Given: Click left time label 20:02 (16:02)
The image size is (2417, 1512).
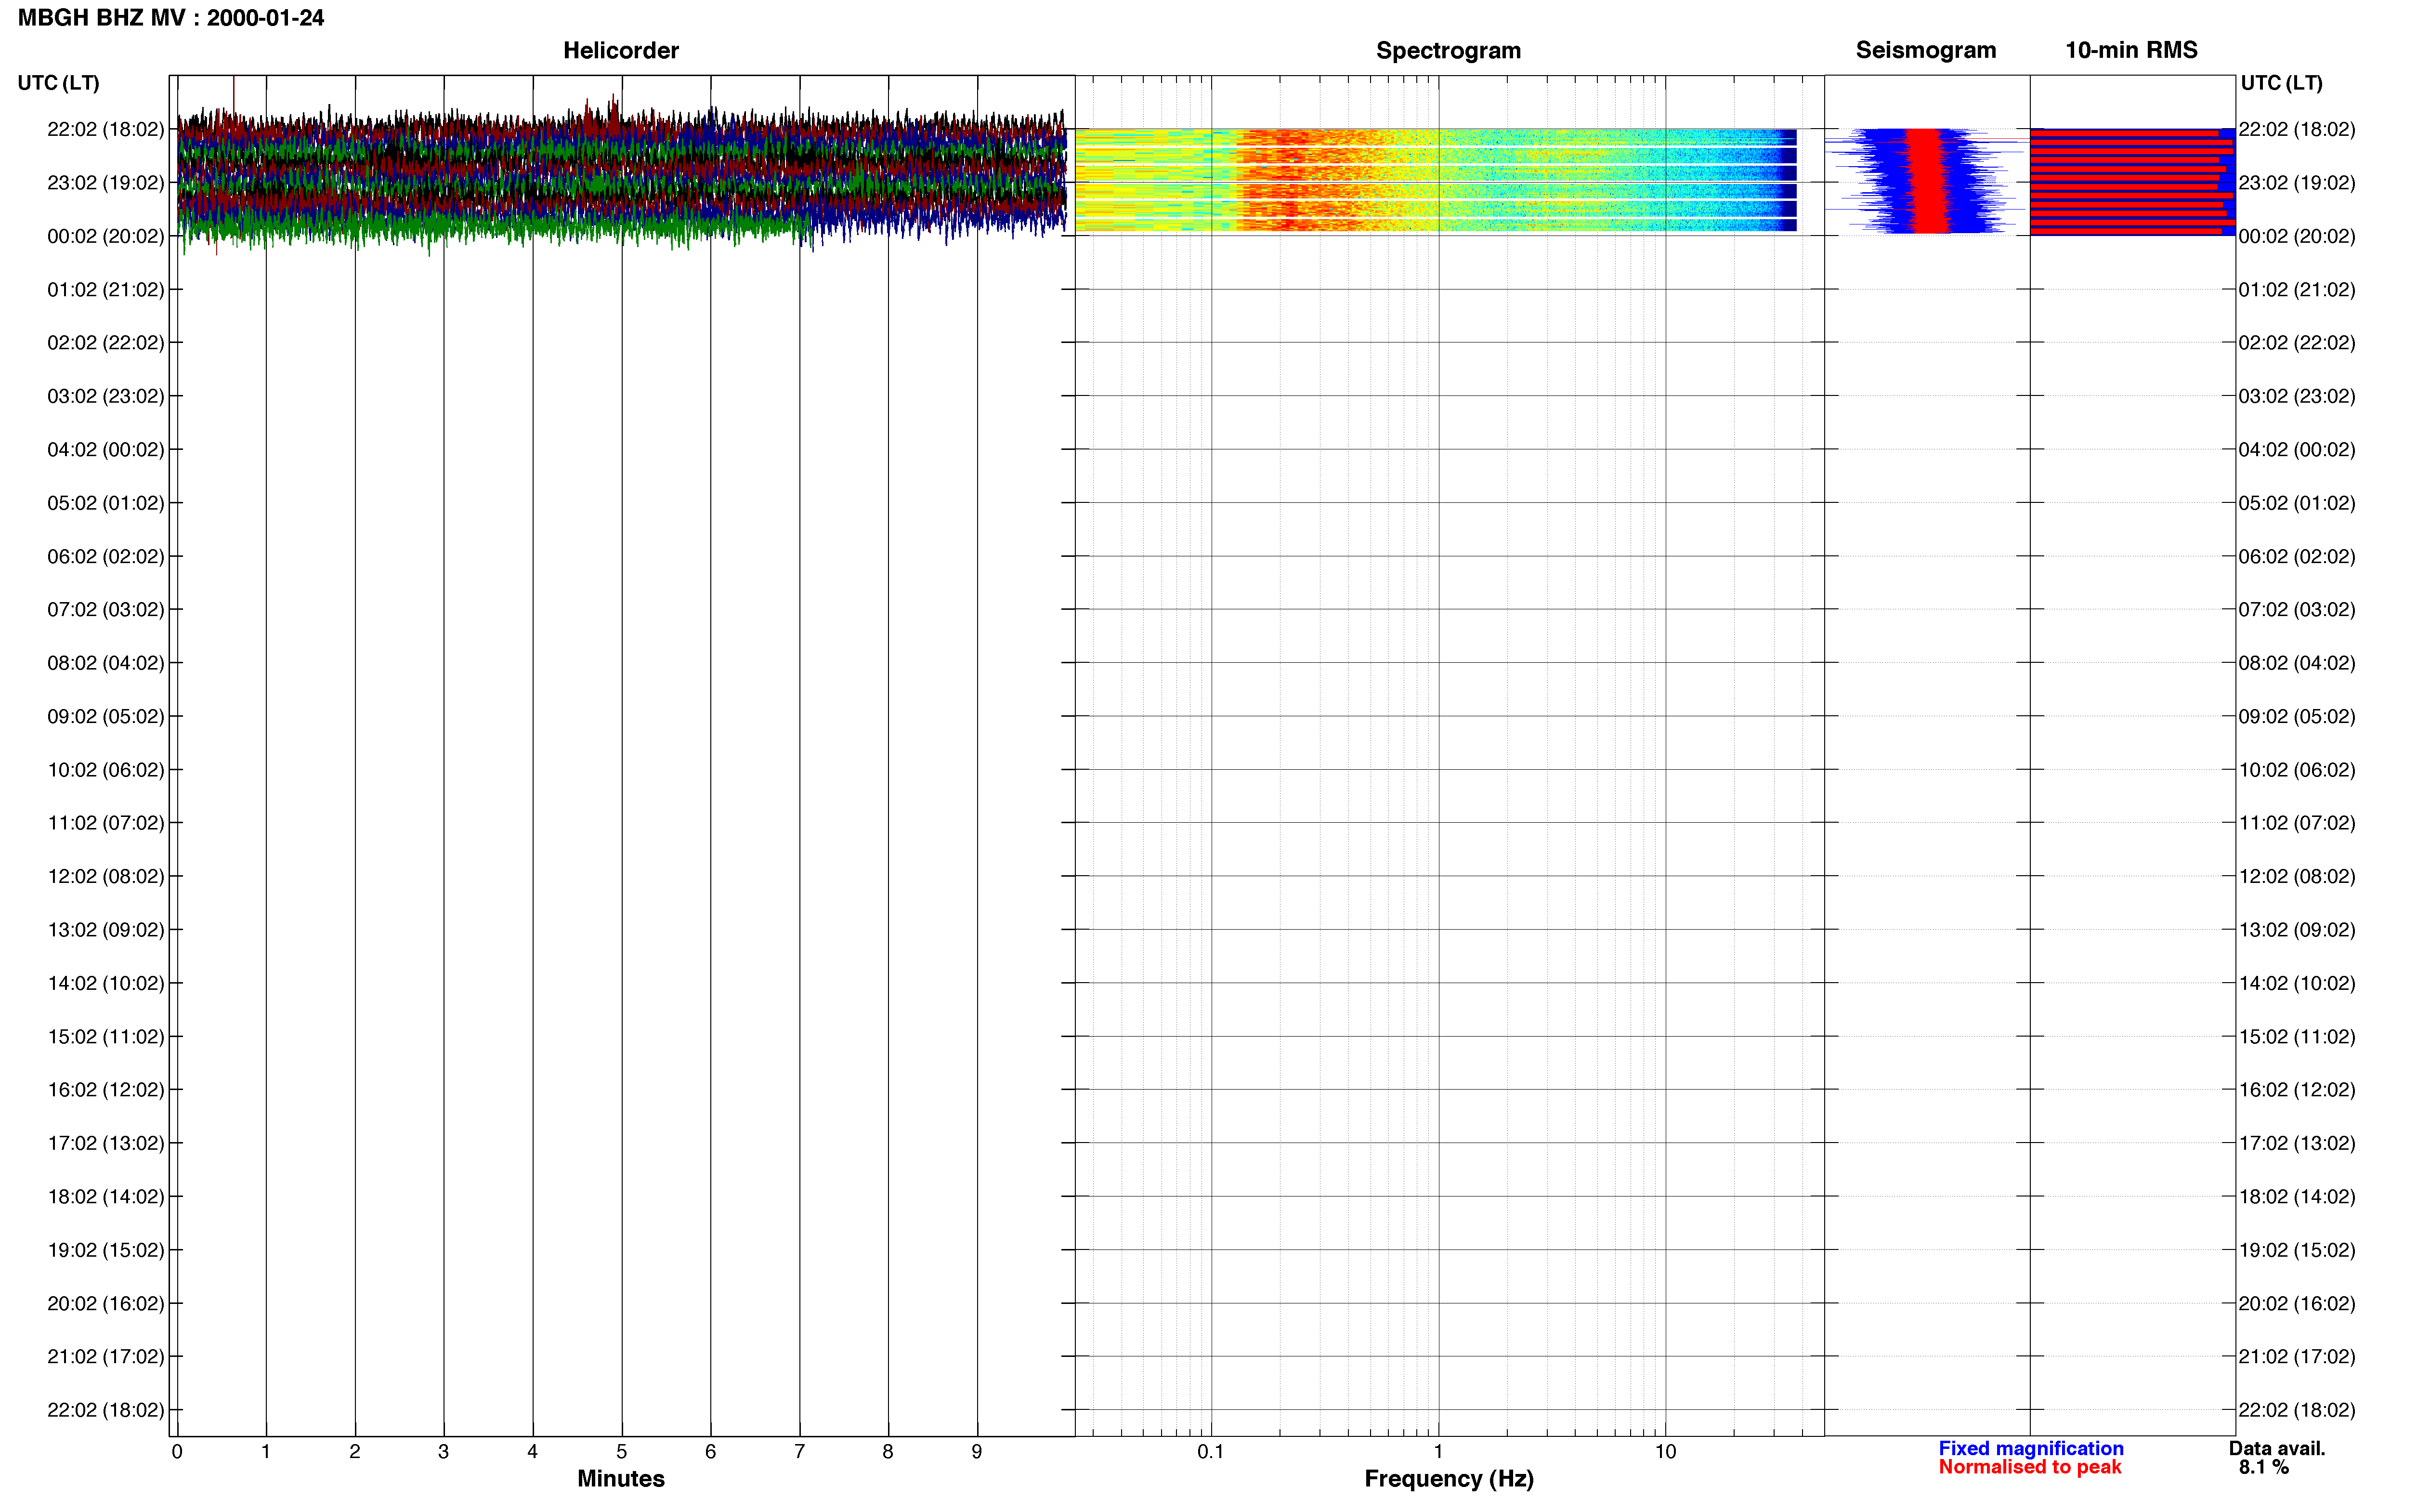Looking at the screenshot, I should point(106,1304).
